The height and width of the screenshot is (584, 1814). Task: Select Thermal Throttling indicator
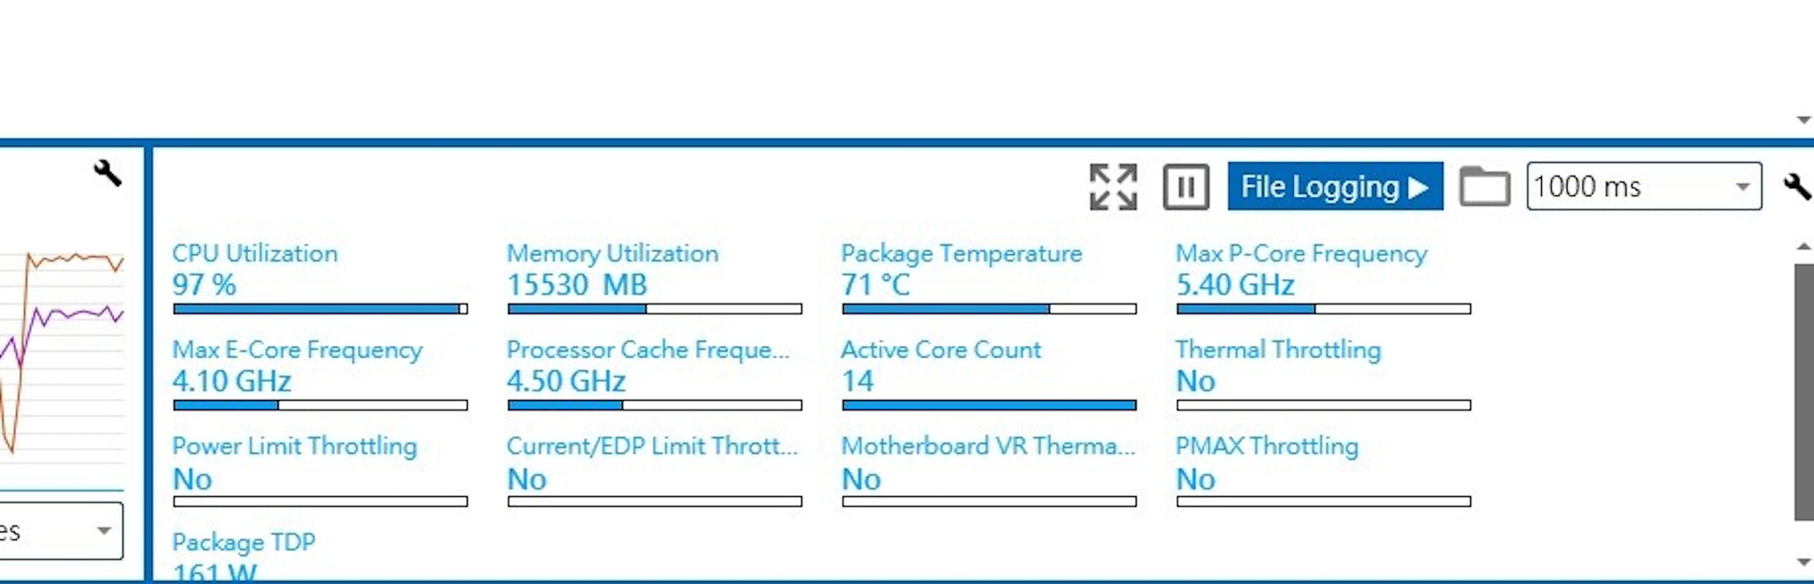click(x=1324, y=374)
